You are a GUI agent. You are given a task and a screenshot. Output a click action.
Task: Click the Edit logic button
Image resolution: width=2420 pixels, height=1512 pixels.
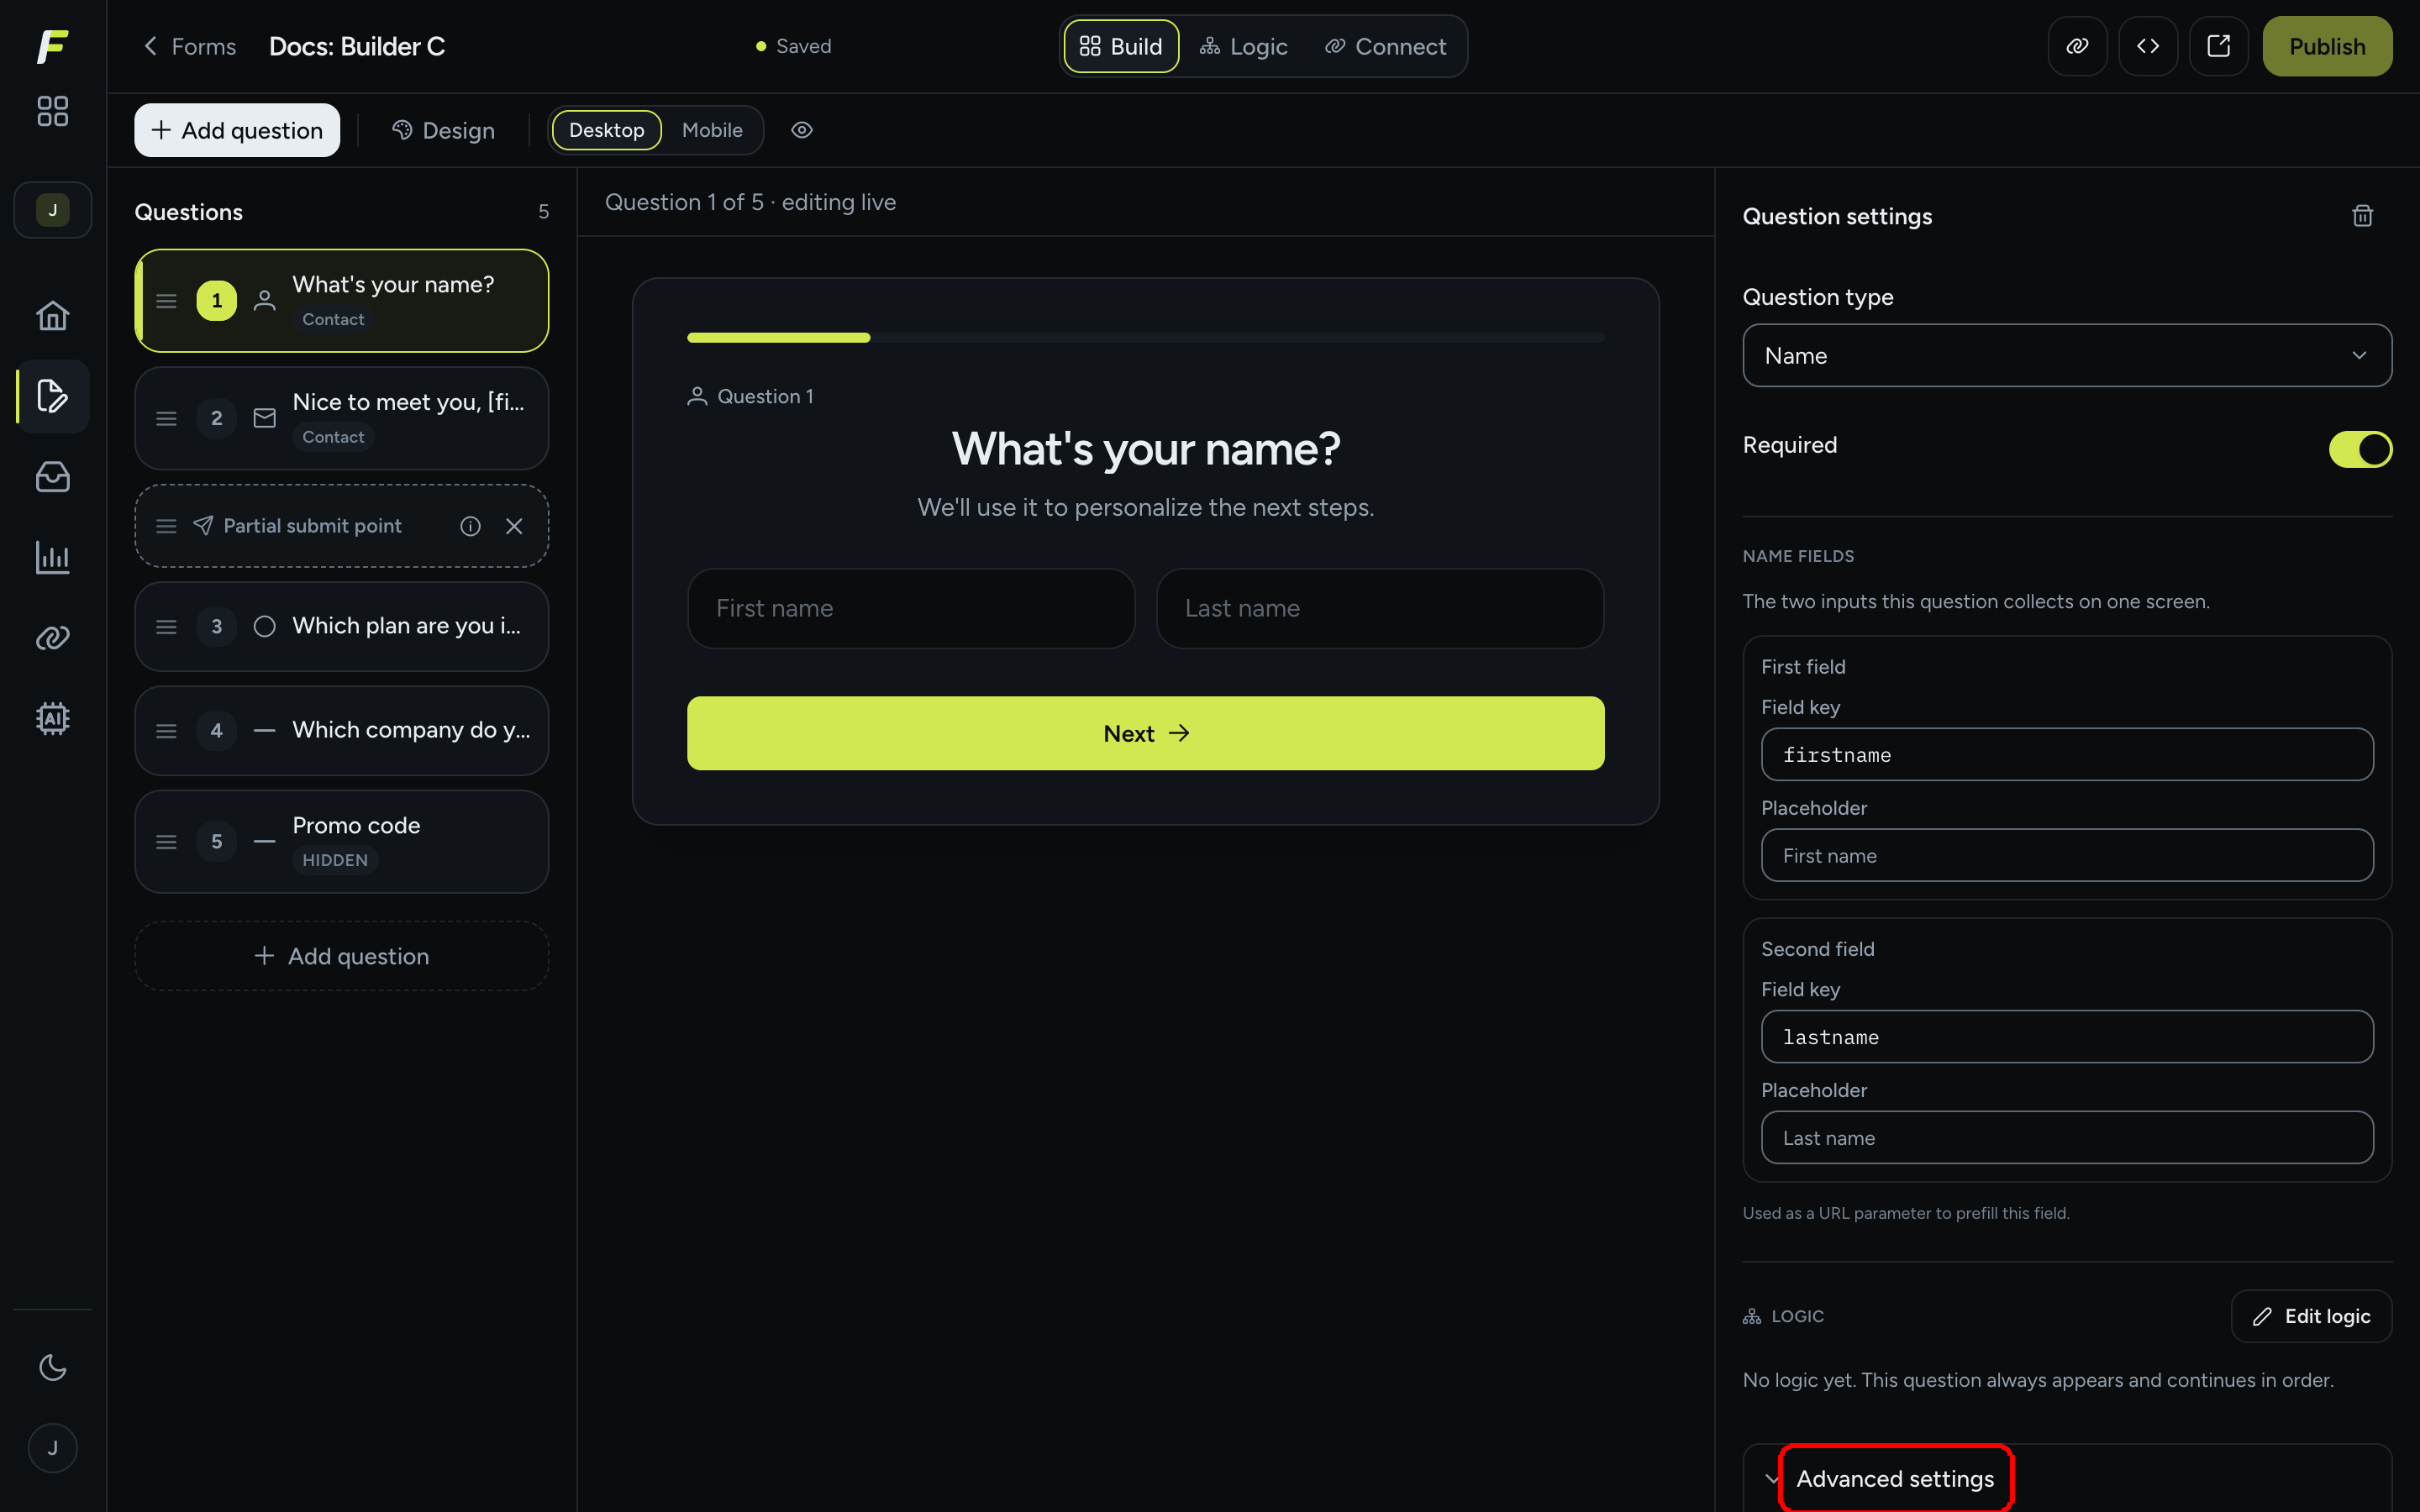(x=2311, y=1316)
